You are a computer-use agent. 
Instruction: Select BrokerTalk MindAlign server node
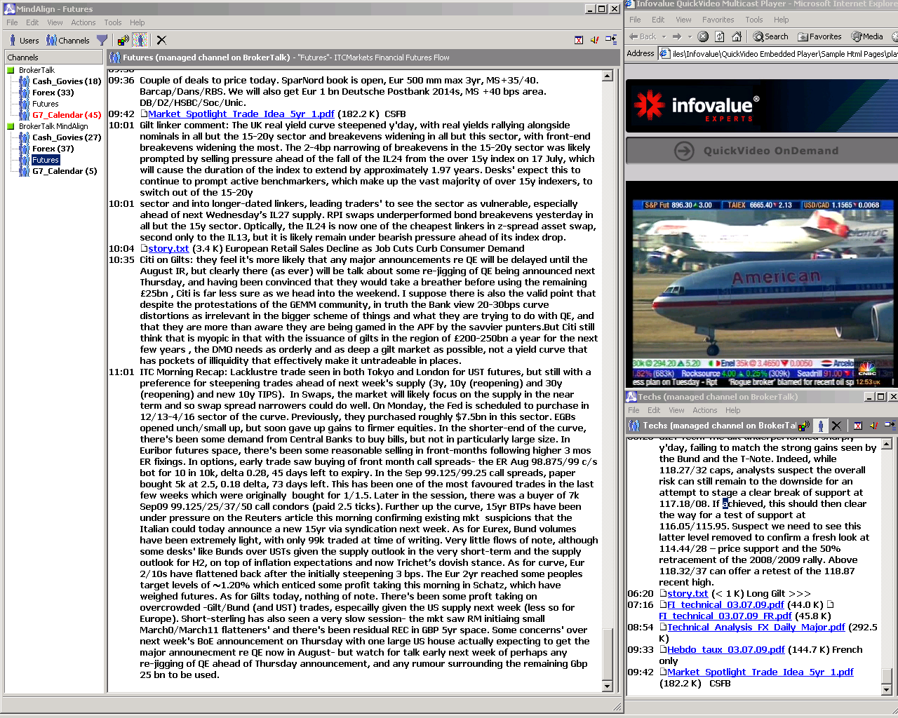[53, 126]
